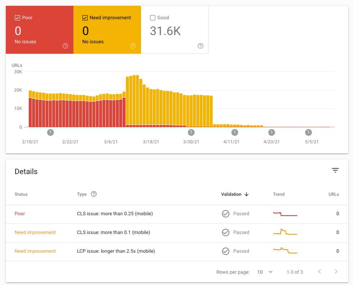
Task: Sort by the Validation column header
Action: coord(231,194)
